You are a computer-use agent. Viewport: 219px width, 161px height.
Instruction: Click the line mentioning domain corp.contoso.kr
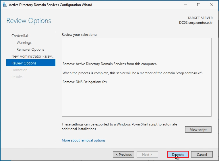coord(133,73)
